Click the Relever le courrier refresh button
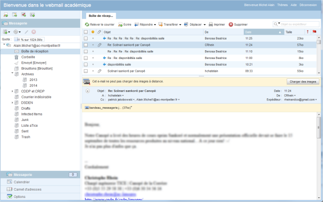 click(x=99, y=25)
